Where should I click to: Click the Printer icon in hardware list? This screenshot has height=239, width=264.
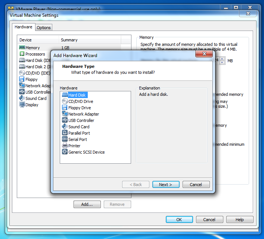65,145
